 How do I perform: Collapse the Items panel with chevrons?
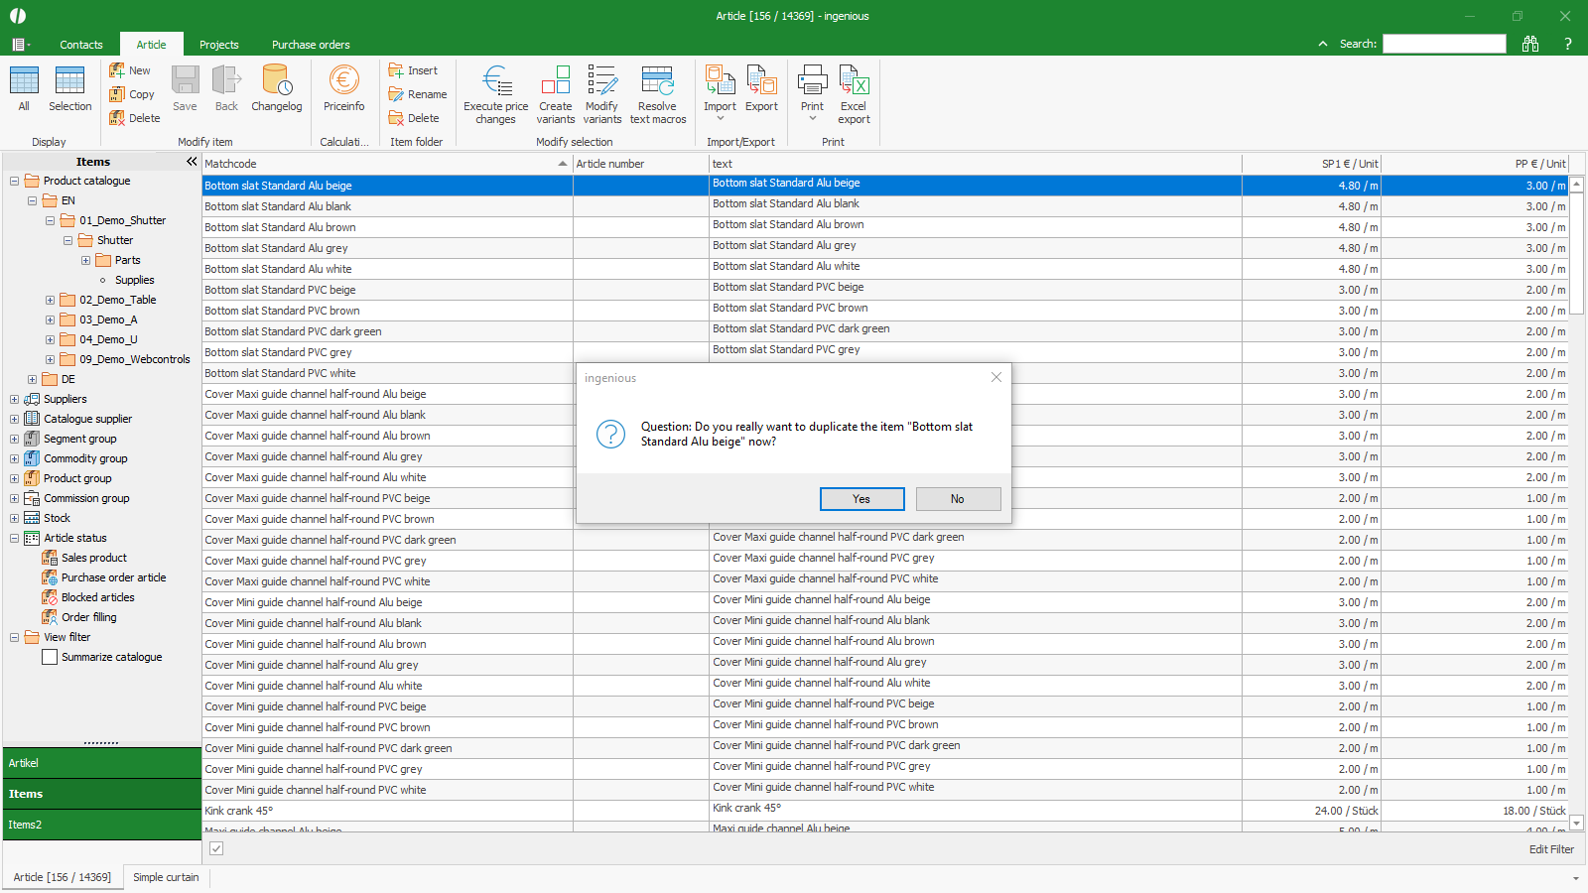[192, 162]
